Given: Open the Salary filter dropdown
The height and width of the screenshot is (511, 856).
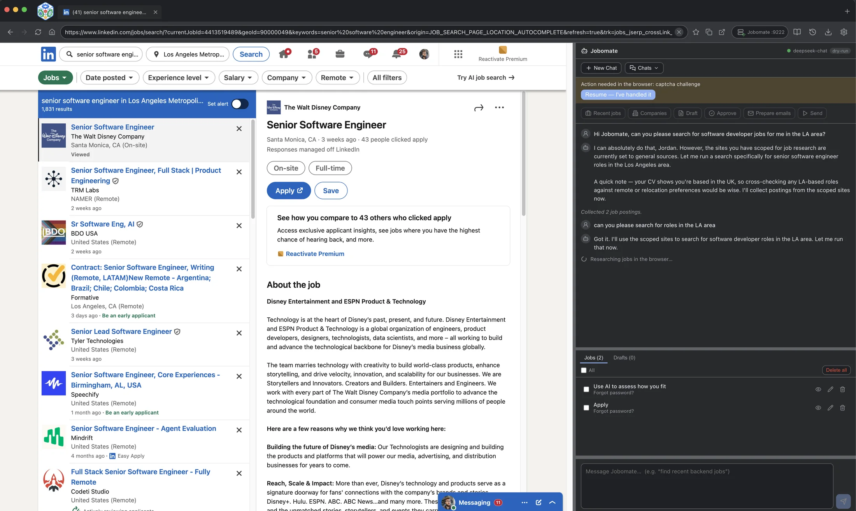Looking at the screenshot, I should click(x=238, y=77).
